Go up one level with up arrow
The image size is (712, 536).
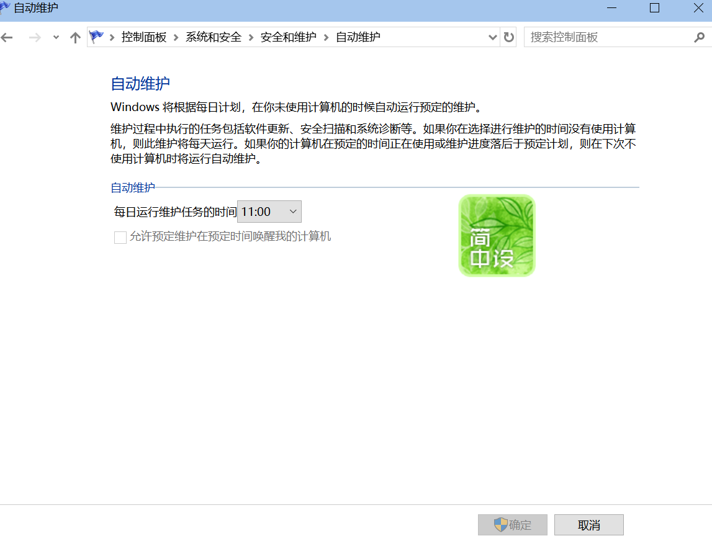point(75,37)
